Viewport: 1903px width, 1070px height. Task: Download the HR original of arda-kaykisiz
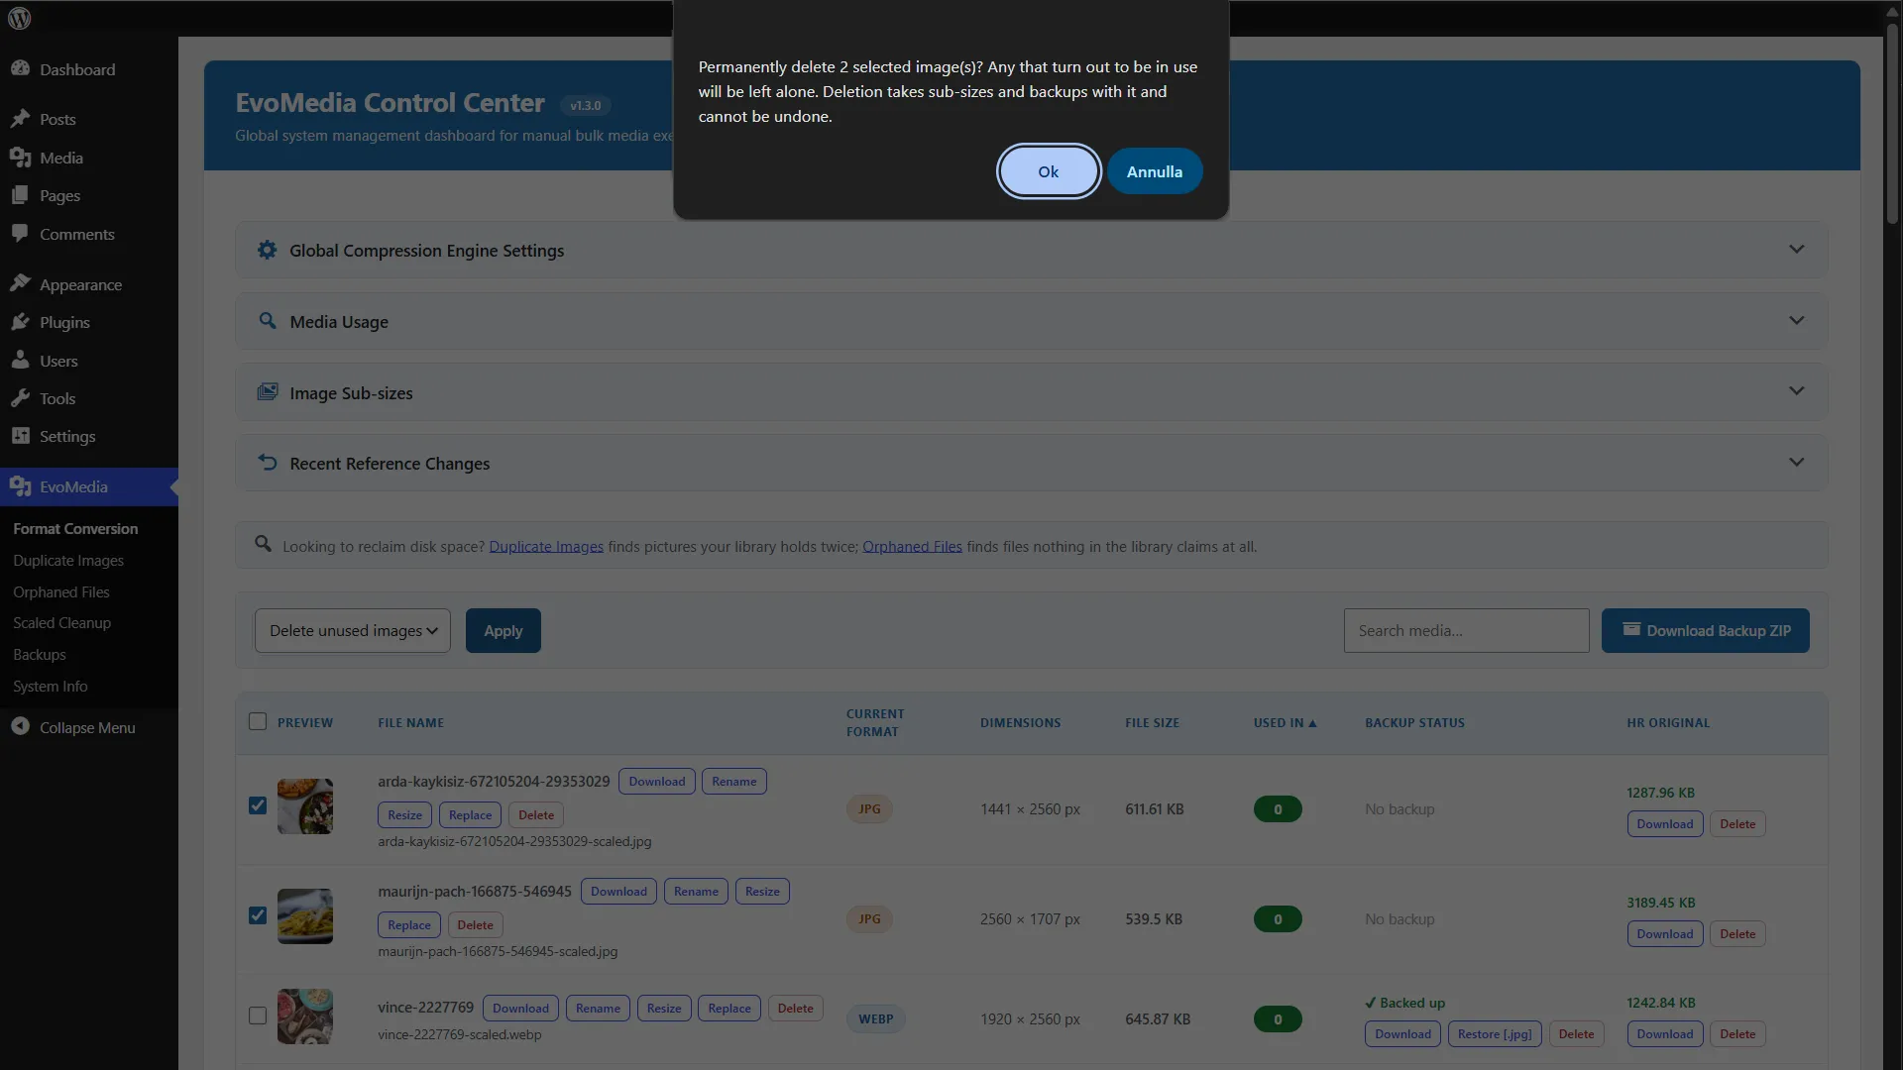(1665, 823)
